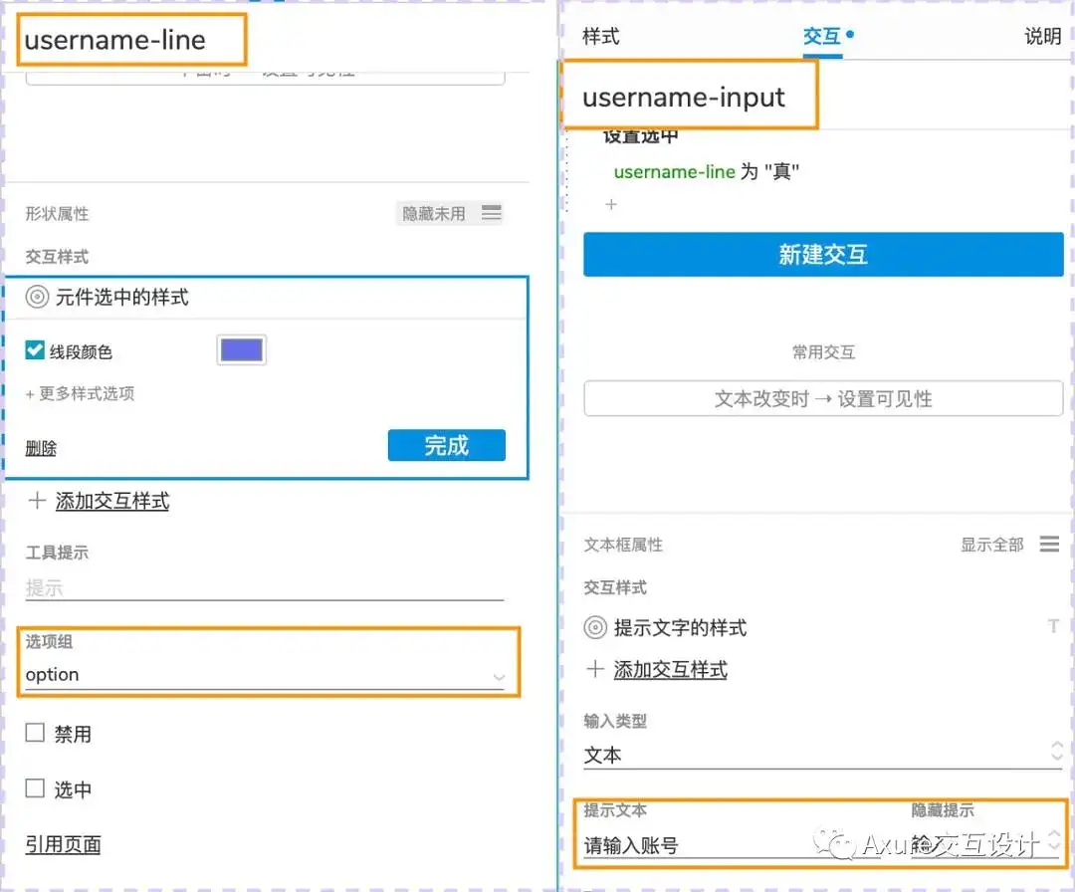Switch to the 说明 tab

tap(1042, 37)
